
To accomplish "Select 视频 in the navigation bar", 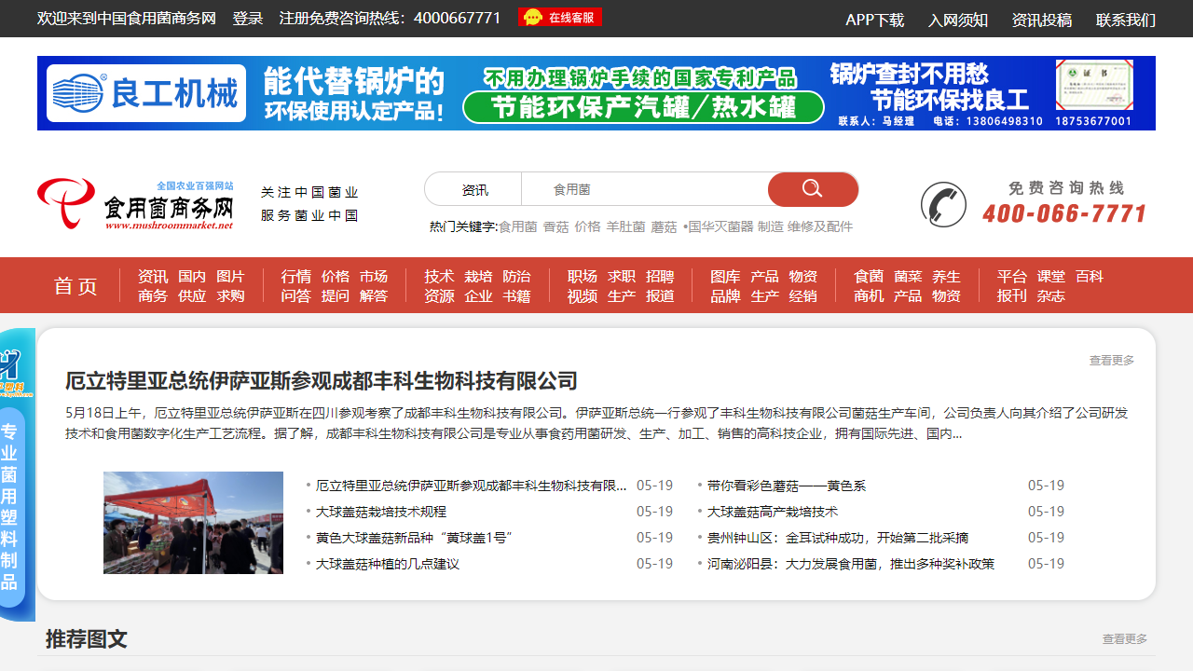I will [x=583, y=296].
